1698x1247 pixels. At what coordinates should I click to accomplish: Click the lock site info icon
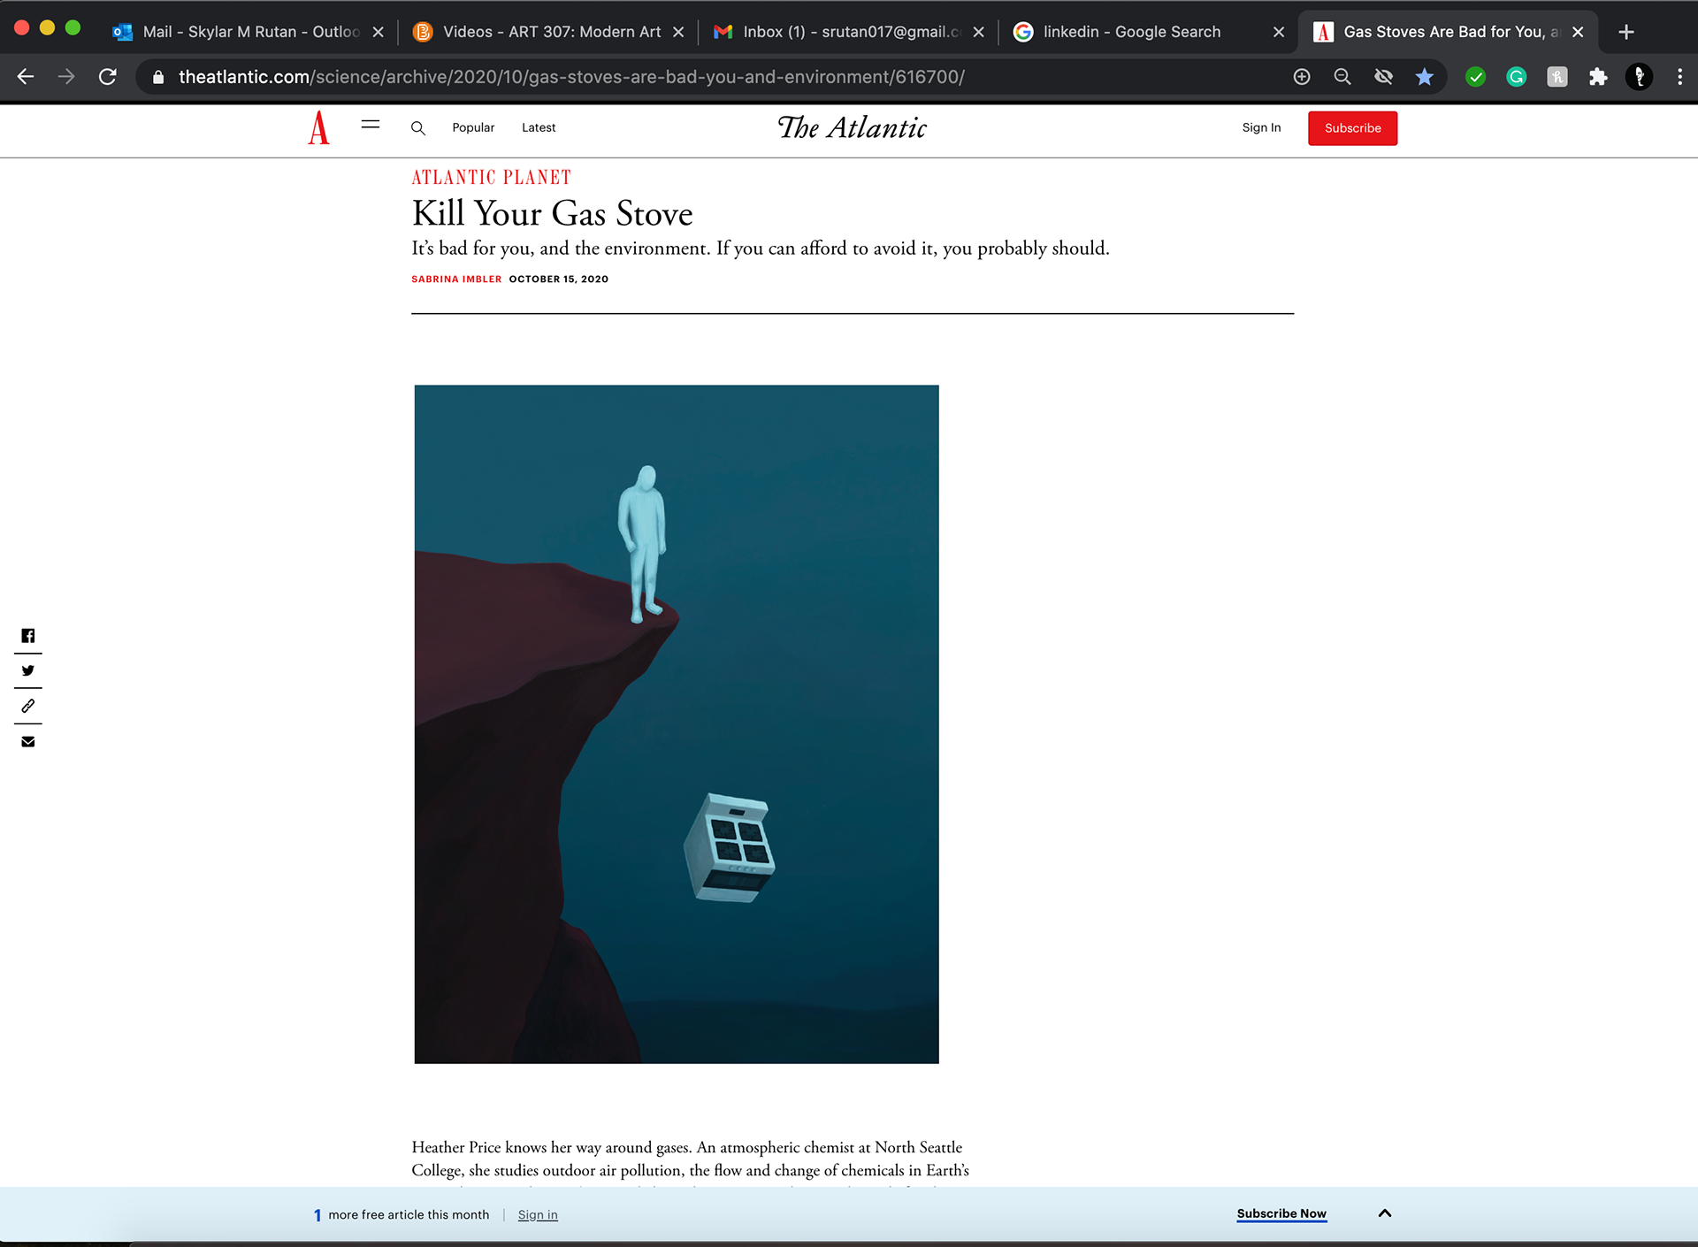click(x=158, y=77)
